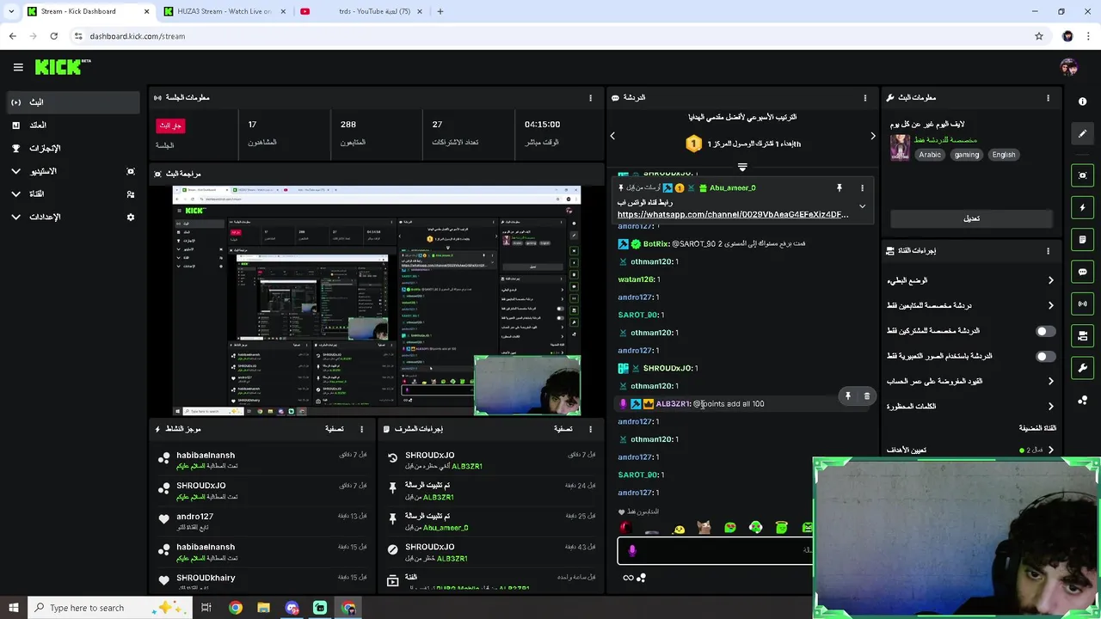This screenshot has height=619, width=1101.
Task: Select the document note icon in right rail
Action: point(1082,240)
